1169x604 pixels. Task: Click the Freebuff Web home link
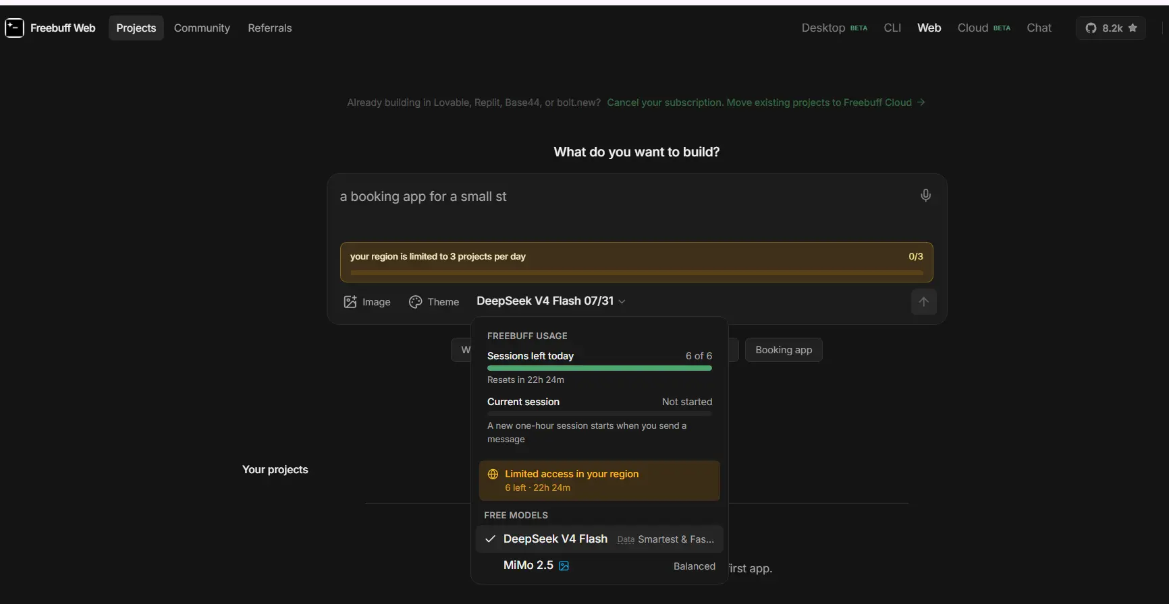coord(51,28)
